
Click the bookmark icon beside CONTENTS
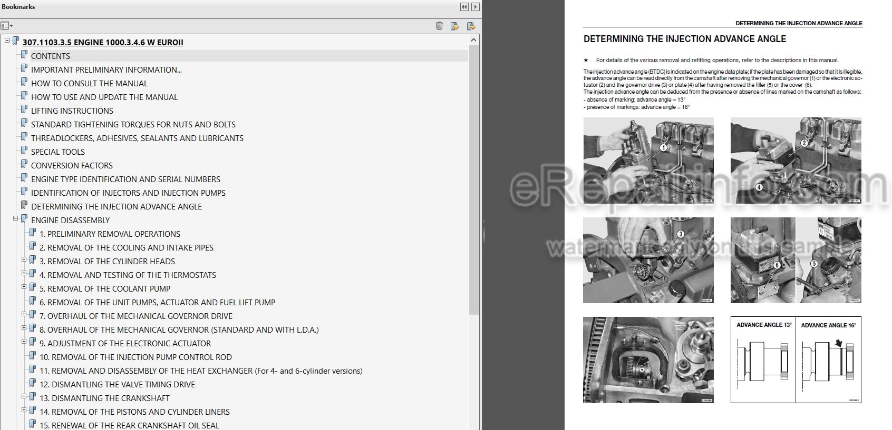coord(24,55)
